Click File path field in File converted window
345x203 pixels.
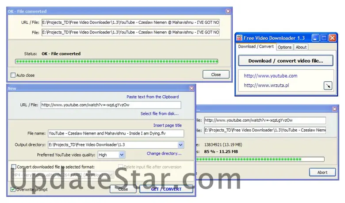click(130, 32)
